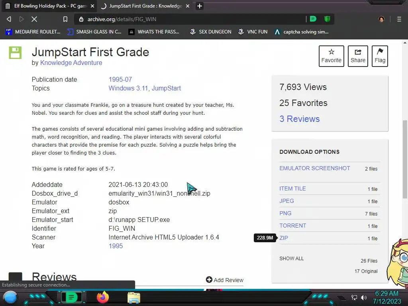The height and width of the screenshot is (306, 408).
Task: Click Add Review
Action: pyautogui.click(x=225, y=280)
